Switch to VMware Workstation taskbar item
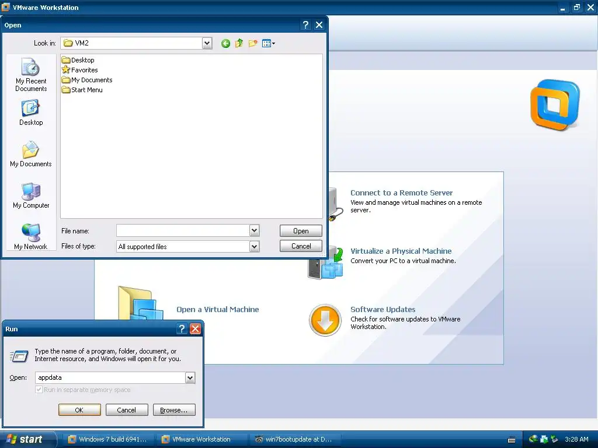Viewport: 598px width, 448px height. point(201,439)
